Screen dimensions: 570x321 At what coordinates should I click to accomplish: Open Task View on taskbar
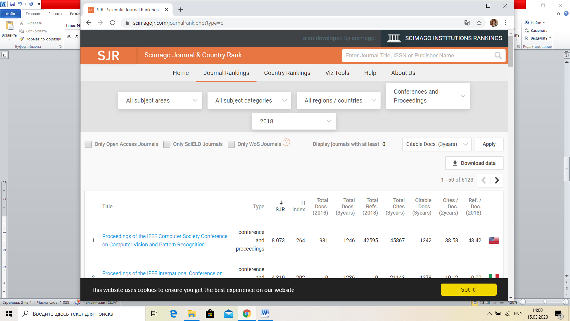coord(154,314)
